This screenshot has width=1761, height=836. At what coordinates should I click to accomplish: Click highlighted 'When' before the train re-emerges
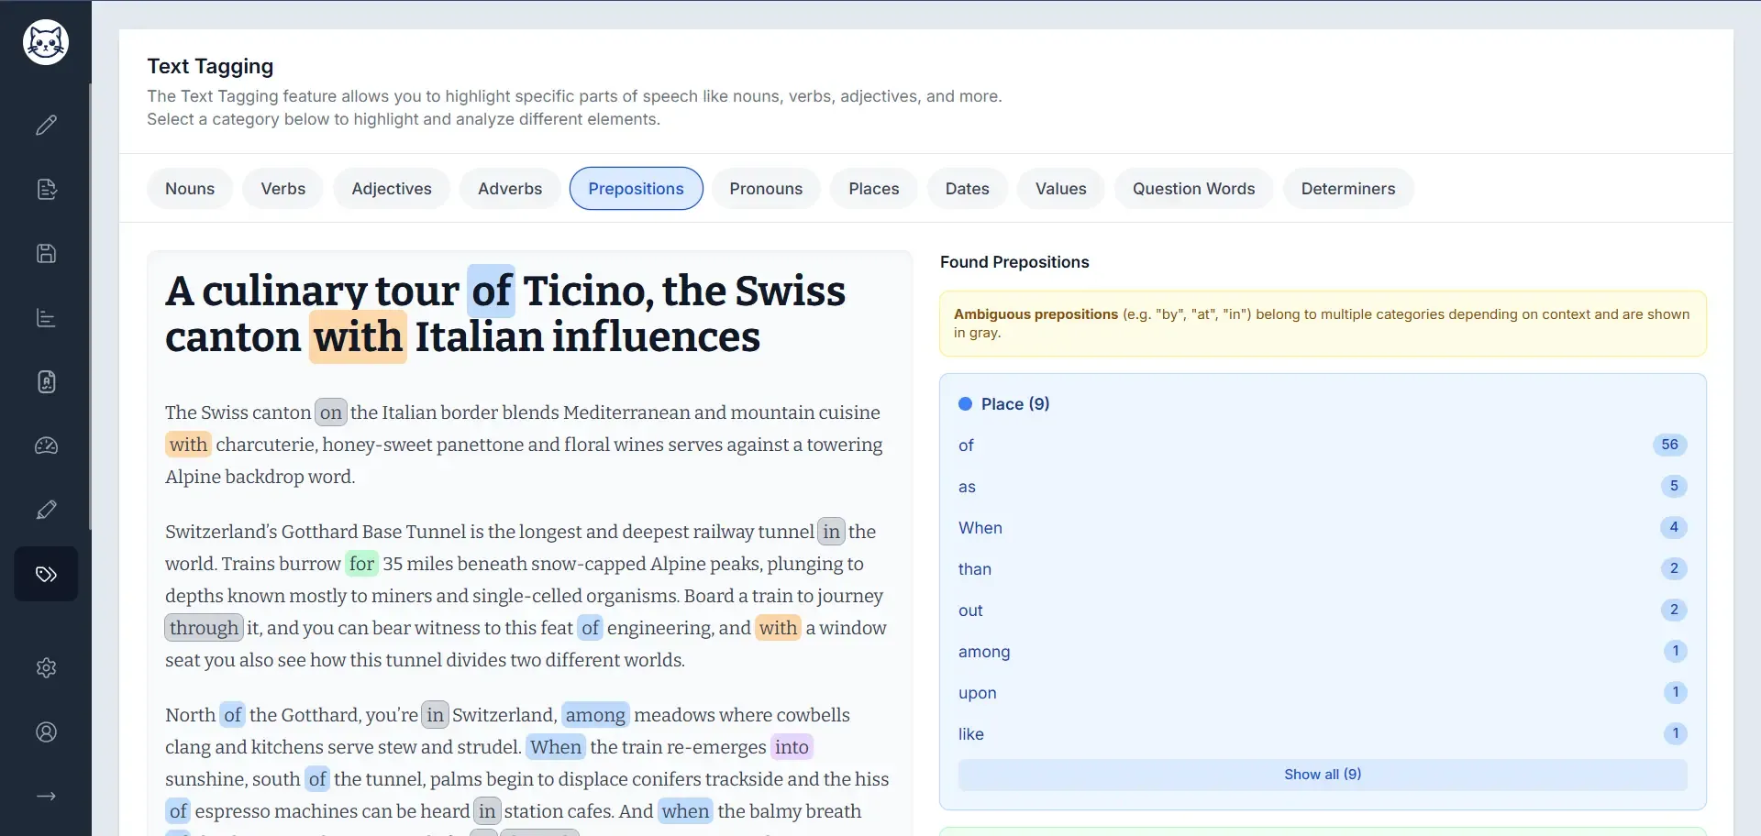click(556, 747)
